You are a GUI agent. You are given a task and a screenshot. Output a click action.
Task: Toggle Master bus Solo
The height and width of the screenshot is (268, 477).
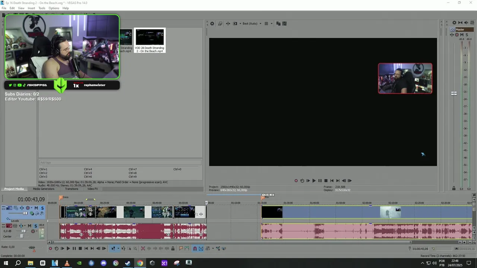tap(467, 35)
